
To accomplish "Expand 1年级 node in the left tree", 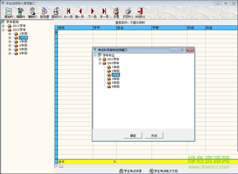I will coord(10,34).
